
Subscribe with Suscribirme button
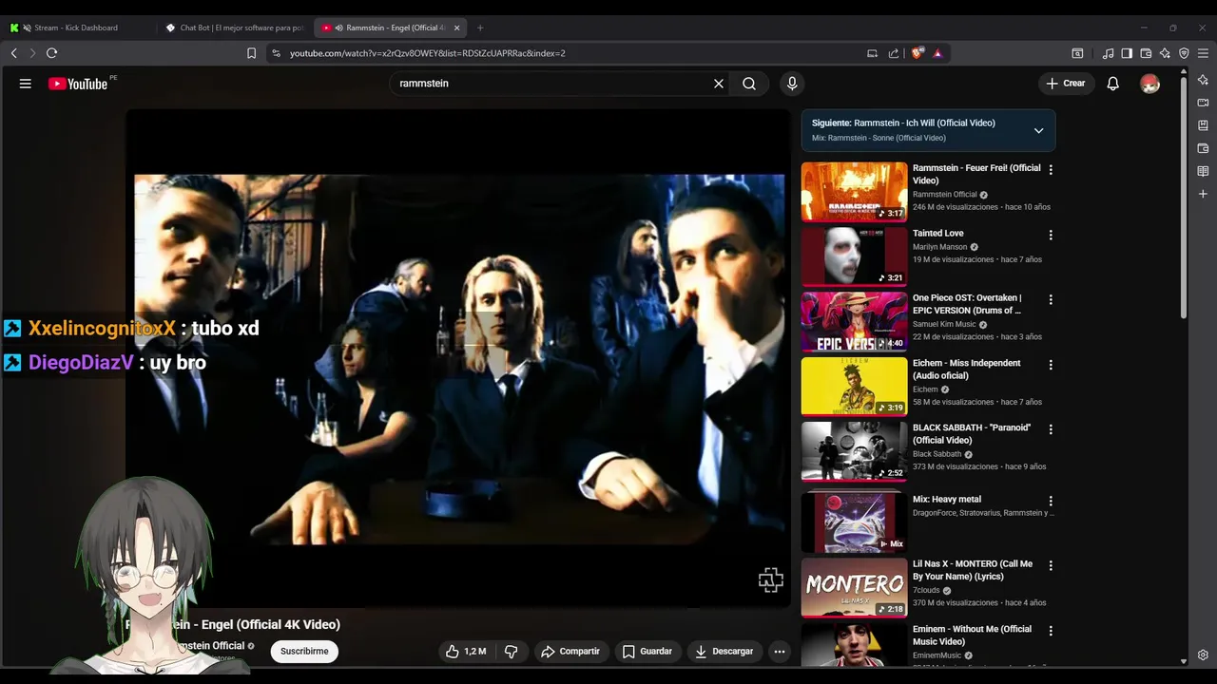(304, 652)
